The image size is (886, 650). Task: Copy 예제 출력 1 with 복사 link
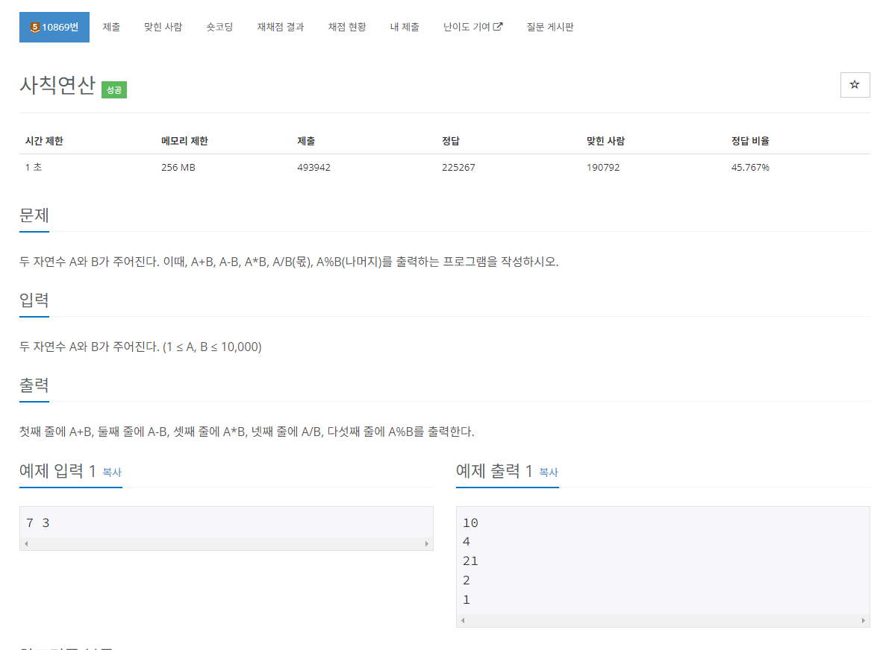point(549,473)
